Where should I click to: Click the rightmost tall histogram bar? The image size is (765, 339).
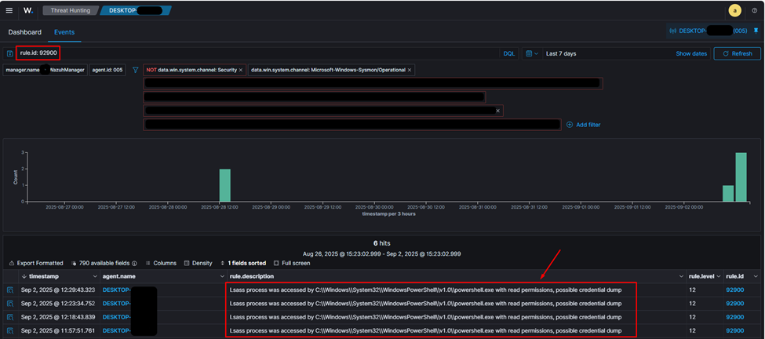click(741, 177)
